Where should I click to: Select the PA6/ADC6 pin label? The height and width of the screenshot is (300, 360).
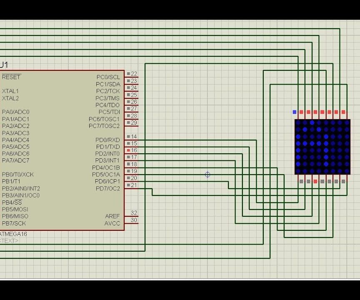[15, 154]
